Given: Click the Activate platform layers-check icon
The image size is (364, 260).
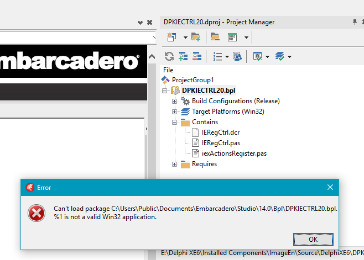Looking at the screenshot, I should pyautogui.click(x=280, y=56).
